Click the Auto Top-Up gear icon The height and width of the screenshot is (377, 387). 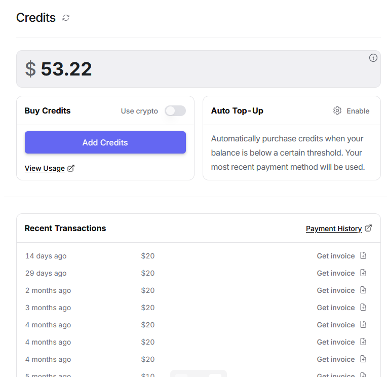pyautogui.click(x=337, y=110)
